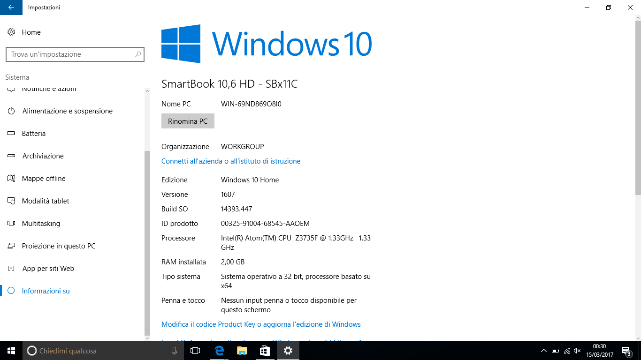Image resolution: width=641 pixels, height=360 pixels.
Task: Click the 'SmartBook 10,6 HD - SBx11C' heading
Action: coord(229,84)
